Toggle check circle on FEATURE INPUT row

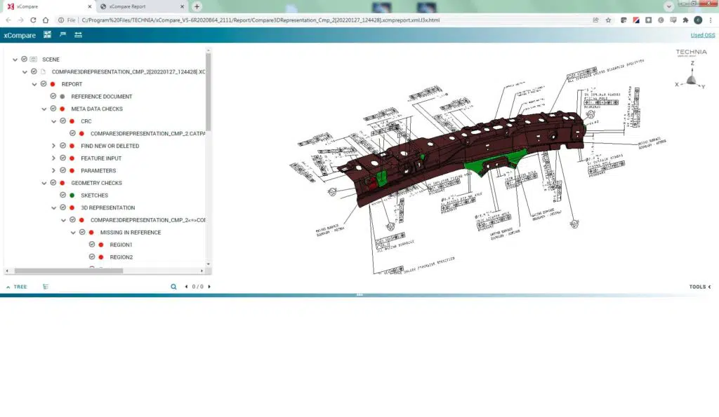62,158
